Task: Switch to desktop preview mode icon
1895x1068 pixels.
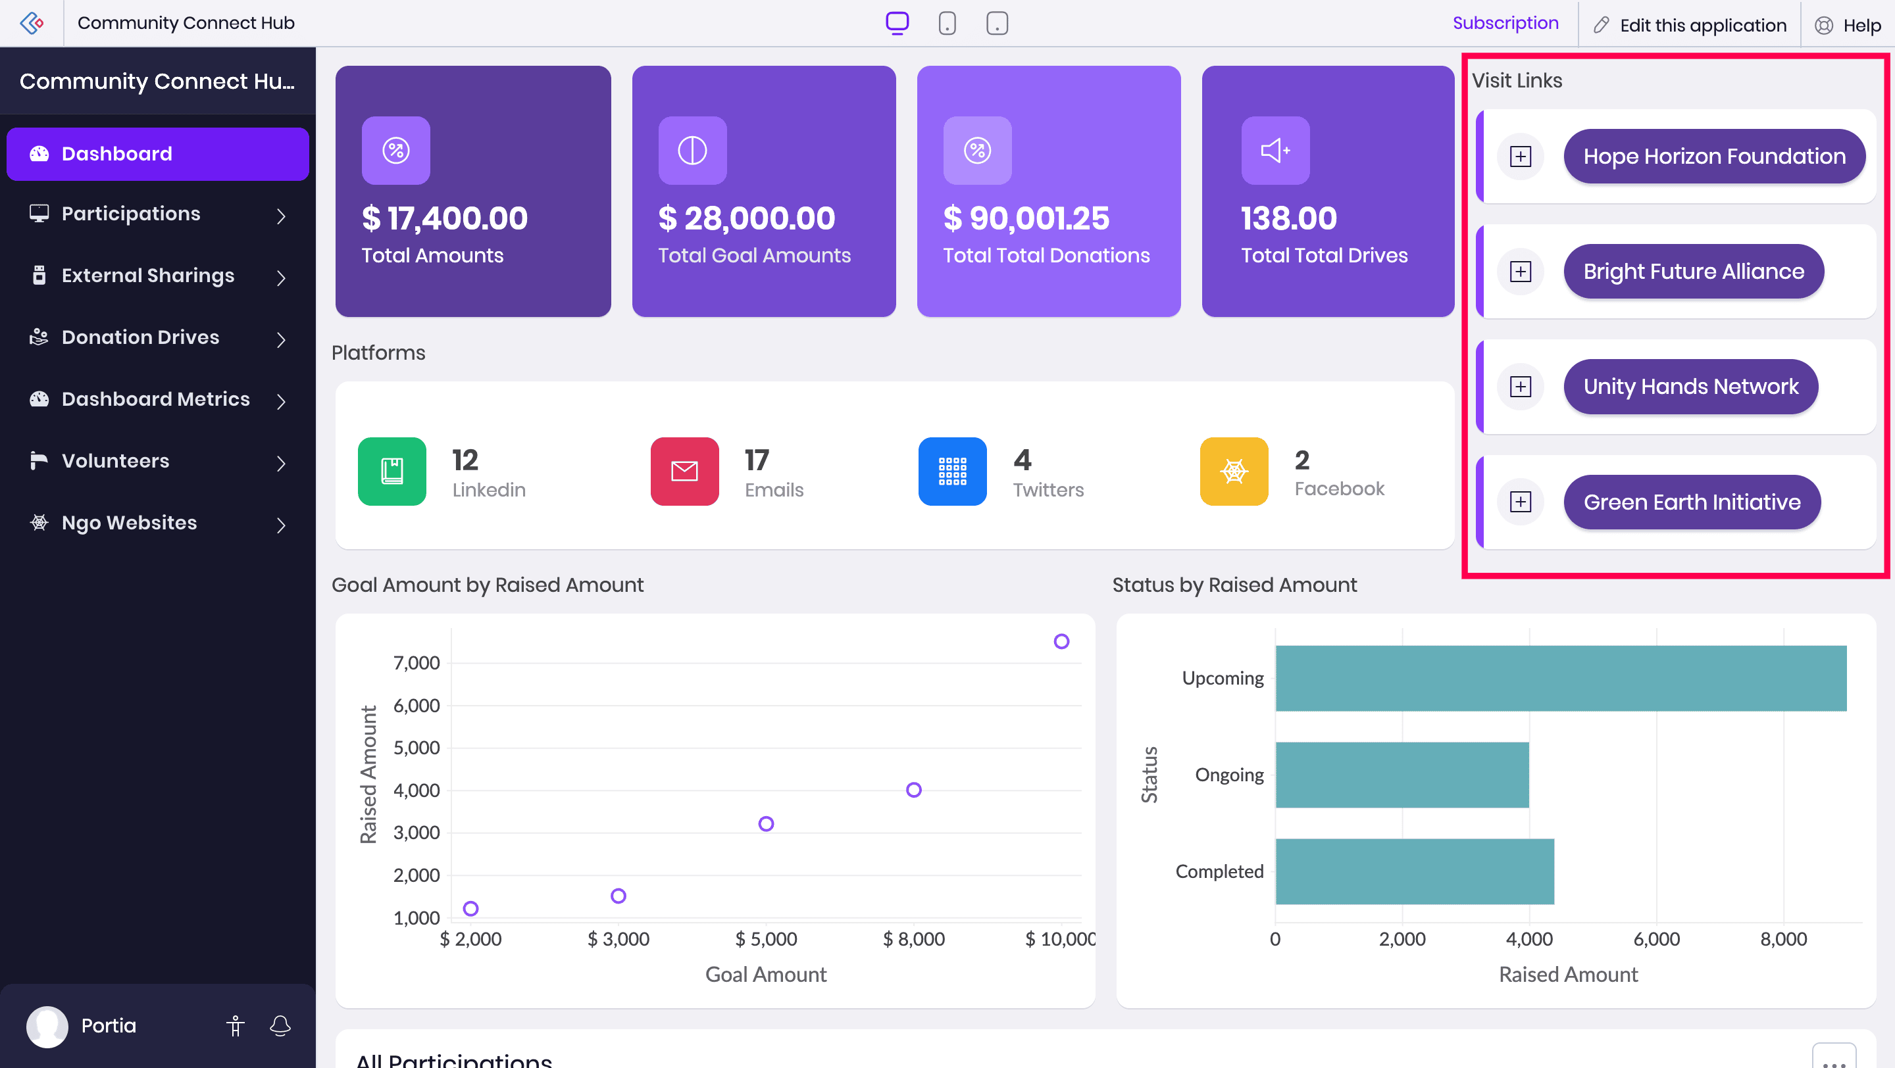Action: pyautogui.click(x=897, y=23)
